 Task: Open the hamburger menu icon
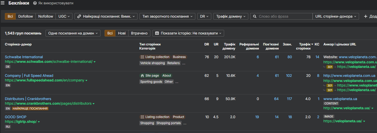[3, 3]
